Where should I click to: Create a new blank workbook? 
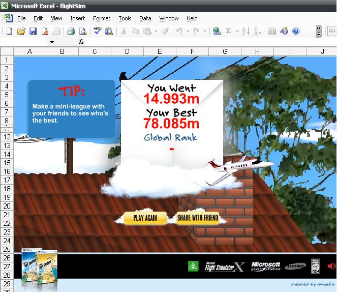(10, 31)
